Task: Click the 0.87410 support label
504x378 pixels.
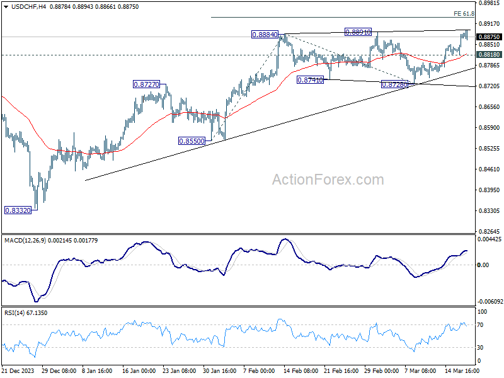Action: click(310, 80)
